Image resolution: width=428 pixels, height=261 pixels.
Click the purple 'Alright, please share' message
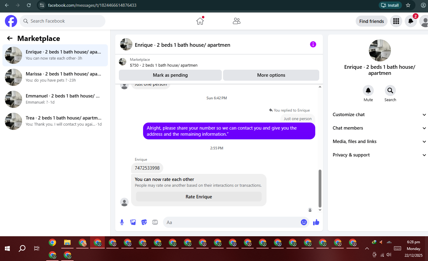point(229,131)
